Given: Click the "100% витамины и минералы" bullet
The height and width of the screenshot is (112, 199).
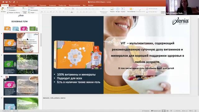Looking at the screenshot, I should coord(76,75).
